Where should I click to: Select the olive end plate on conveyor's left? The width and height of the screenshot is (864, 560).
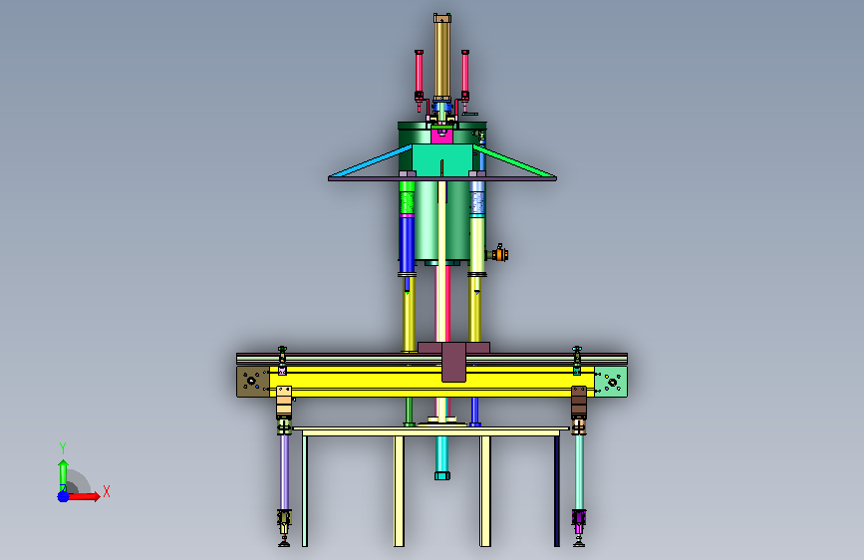253,382
